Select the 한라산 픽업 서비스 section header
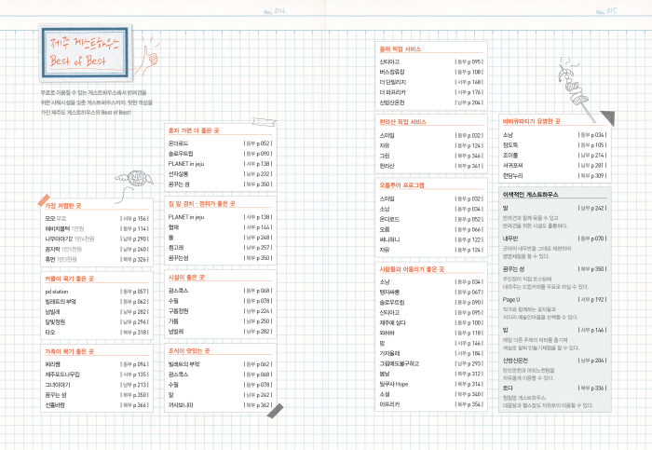 tap(402, 121)
